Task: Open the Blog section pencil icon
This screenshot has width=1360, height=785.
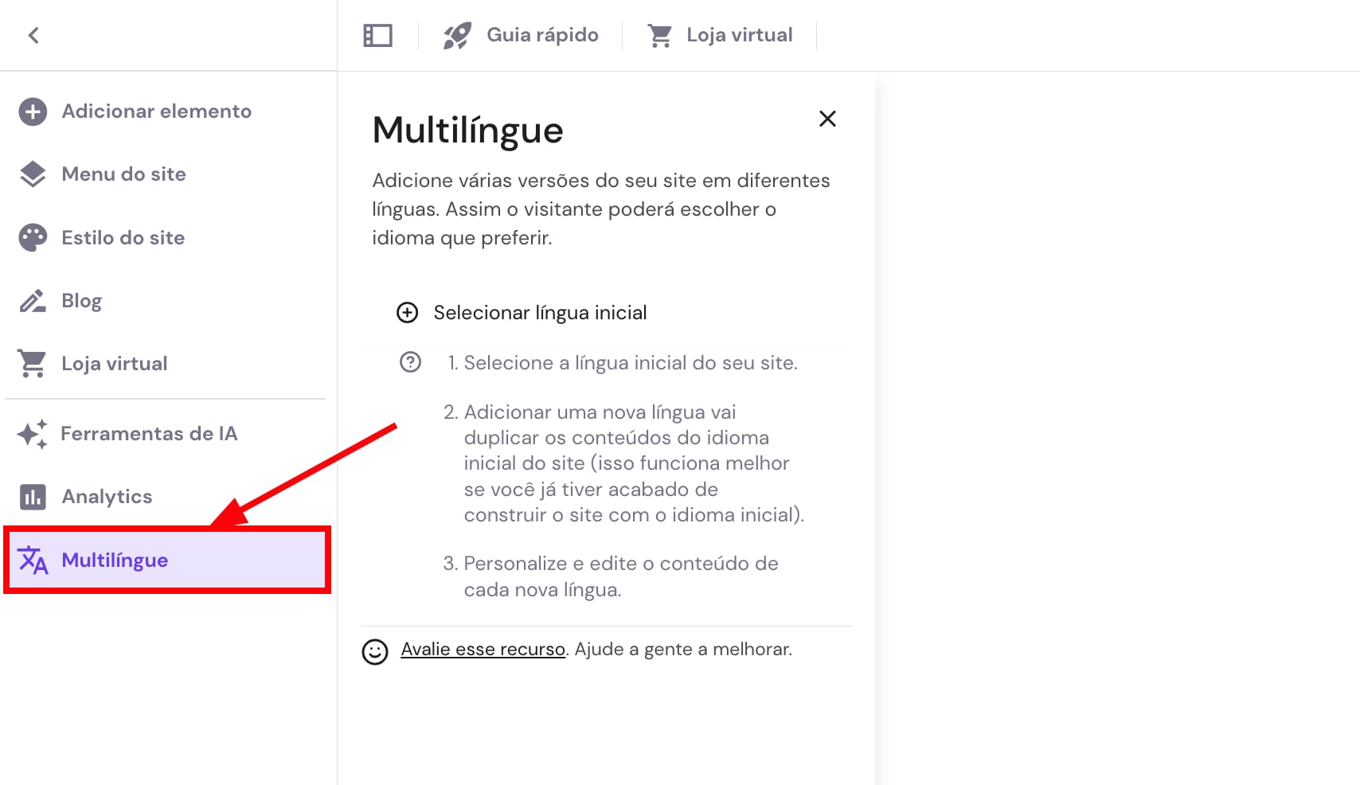Action: coord(32,301)
